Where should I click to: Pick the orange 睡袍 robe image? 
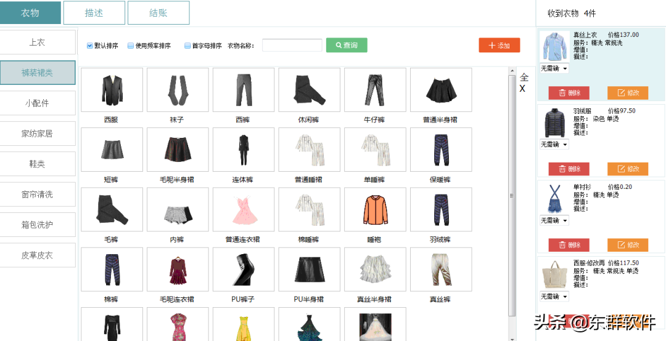(x=375, y=209)
